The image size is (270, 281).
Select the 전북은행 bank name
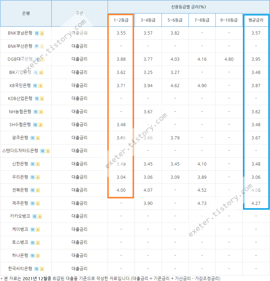point(20,190)
